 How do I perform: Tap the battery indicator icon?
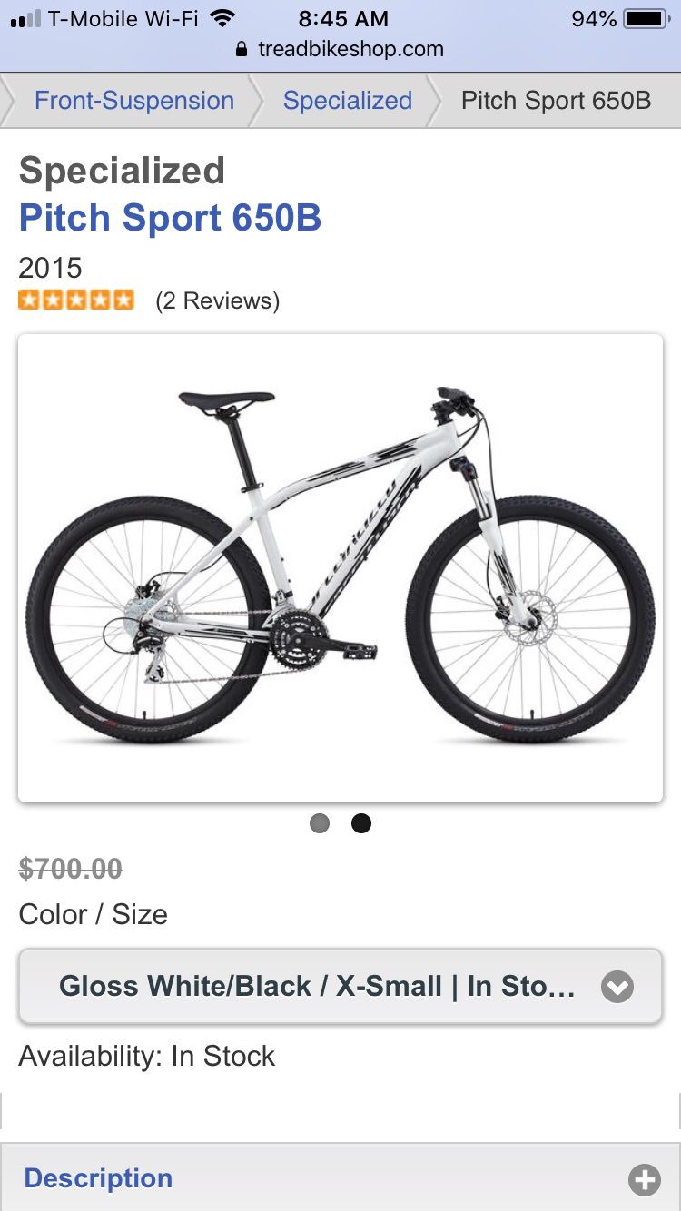pos(646,19)
